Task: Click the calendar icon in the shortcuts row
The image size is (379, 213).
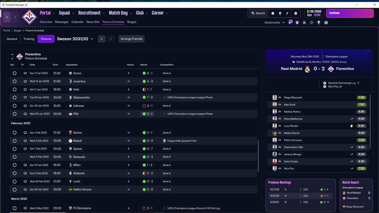Action: [x=326, y=22]
